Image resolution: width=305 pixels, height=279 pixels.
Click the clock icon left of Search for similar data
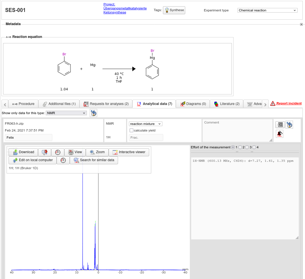pos(63,160)
